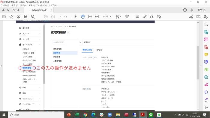Print the document with printer icon
The width and height of the screenshot is (210, 118).
[x=25, y=16]
